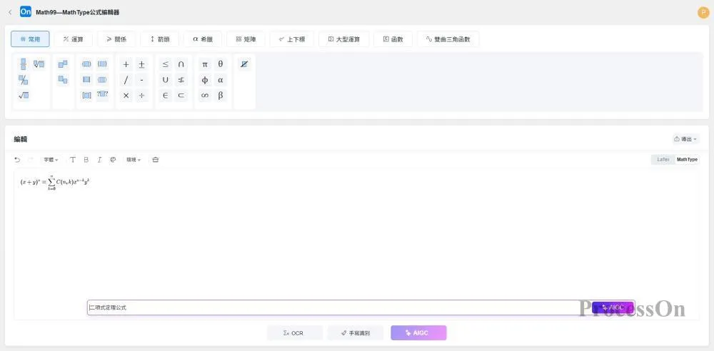Toggle italic formatting (I)
Viewport: 714px width, 351px height.
click(99, 160)
